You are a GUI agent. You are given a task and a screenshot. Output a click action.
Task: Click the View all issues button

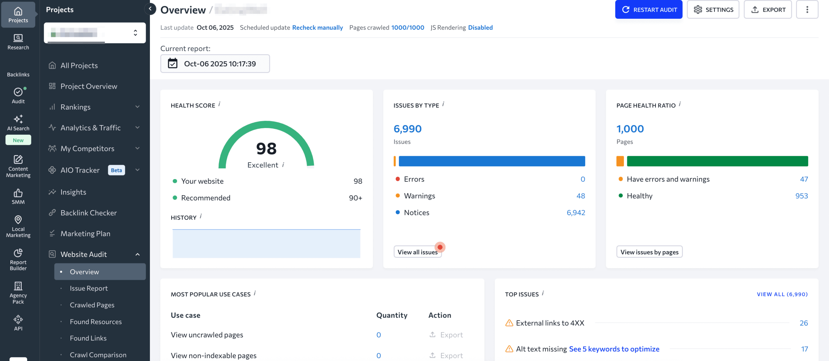418,252
